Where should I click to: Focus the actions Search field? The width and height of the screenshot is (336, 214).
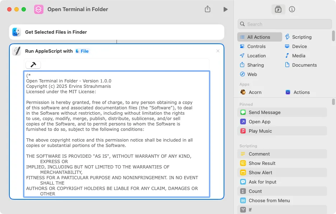(285, 24)
